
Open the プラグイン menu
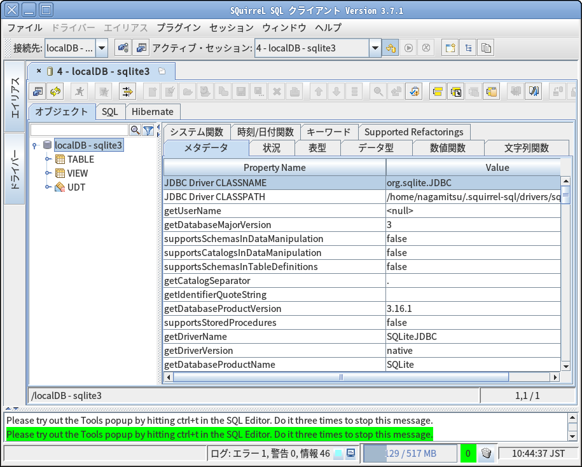tap(179, 27)
